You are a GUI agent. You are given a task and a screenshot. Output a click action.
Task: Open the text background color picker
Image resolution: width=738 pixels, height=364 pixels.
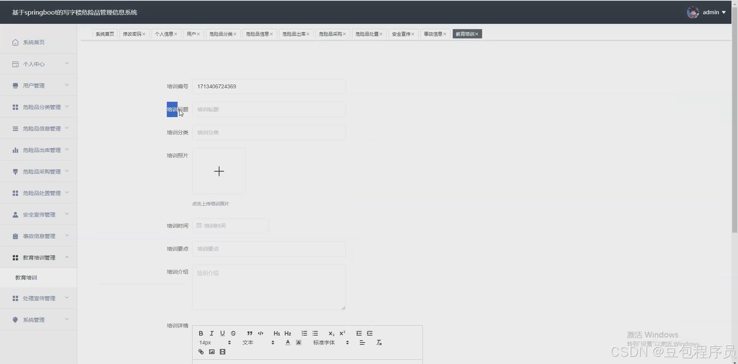tap(299, 342)
